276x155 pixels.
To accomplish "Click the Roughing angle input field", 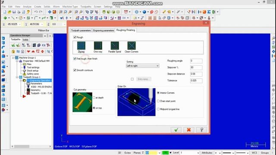I will pos(196,61).
